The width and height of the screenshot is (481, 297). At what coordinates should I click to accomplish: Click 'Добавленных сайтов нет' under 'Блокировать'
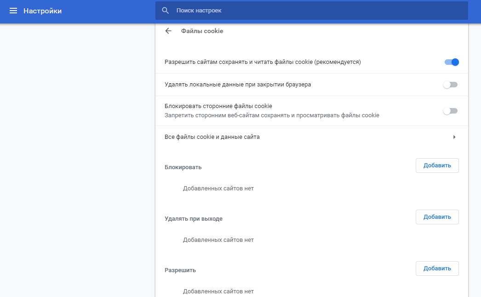(218, 188)
